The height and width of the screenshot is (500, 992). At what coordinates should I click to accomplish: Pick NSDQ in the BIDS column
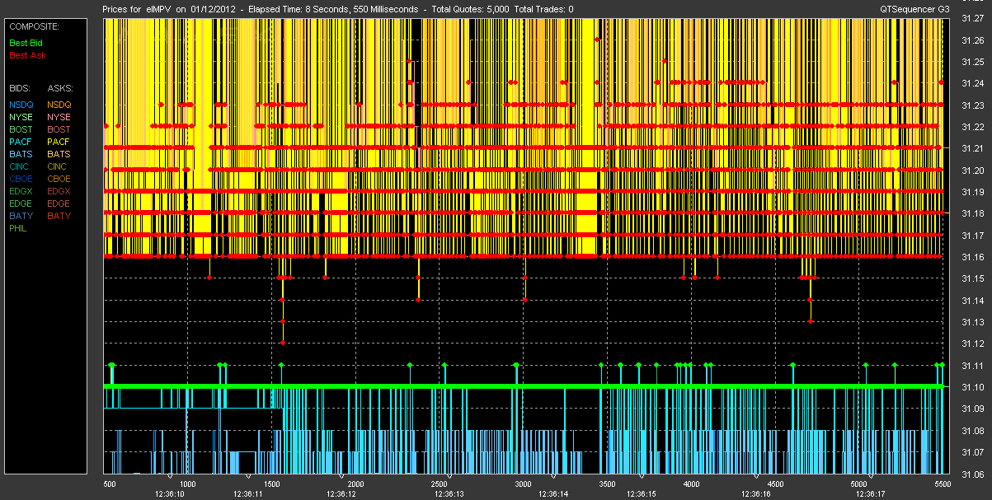(21, 105)
